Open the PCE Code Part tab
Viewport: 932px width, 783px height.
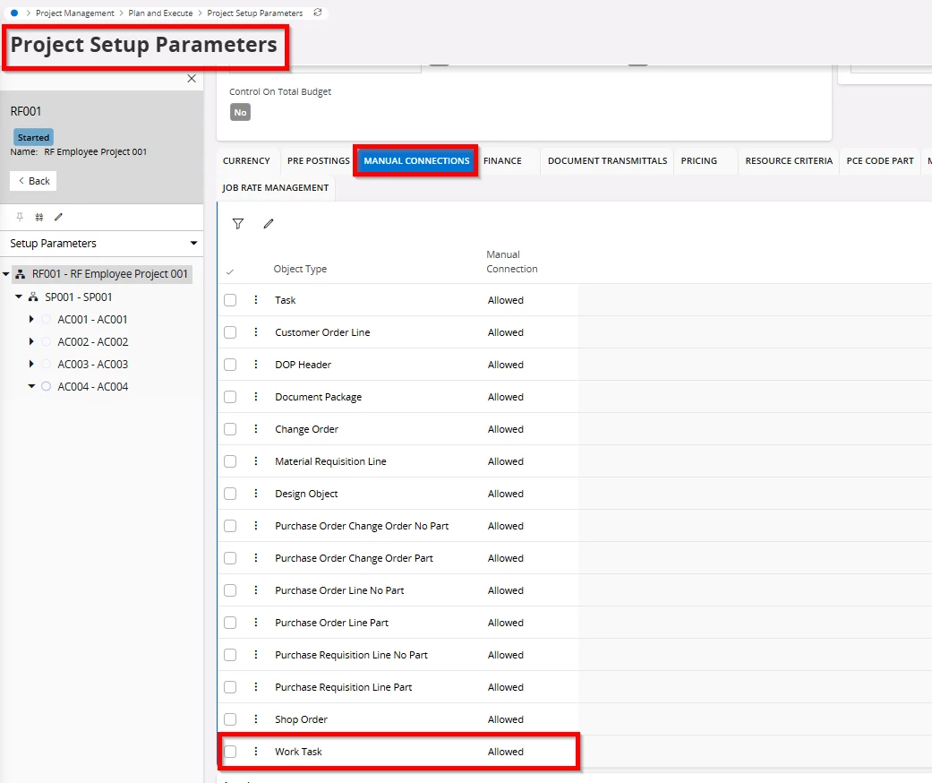pos(880,160)
